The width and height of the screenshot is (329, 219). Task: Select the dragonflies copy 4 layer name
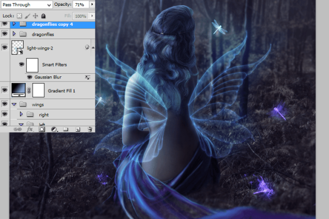click(52, 24)
